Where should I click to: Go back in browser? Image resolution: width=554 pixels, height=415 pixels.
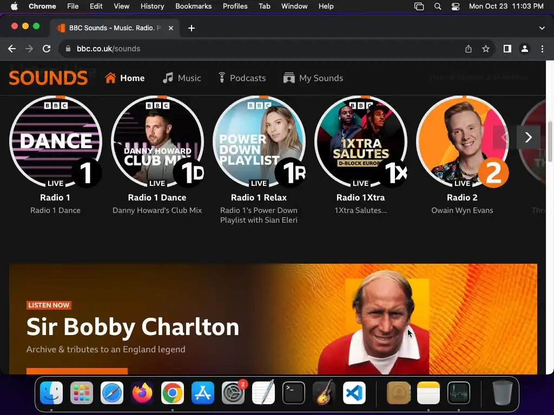click(12, 49)
